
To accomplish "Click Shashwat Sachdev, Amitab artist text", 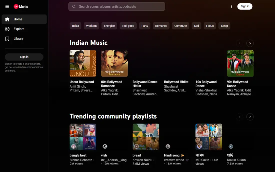I will 145,92.
